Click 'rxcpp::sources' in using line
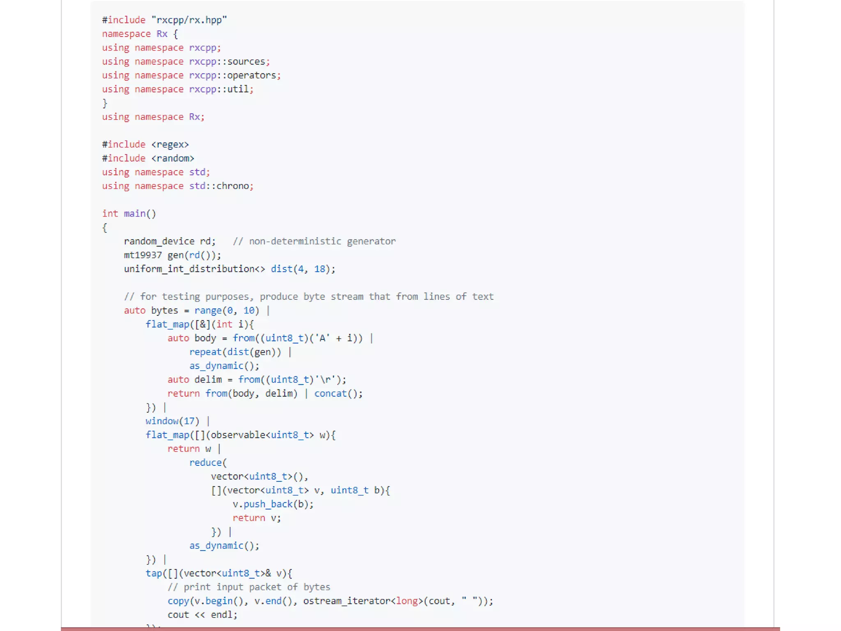841x631 pixels. (227, 62)
